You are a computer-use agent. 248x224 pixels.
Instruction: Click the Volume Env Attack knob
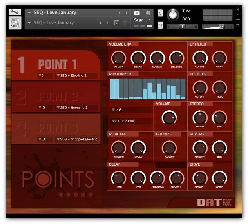[118, 58]
